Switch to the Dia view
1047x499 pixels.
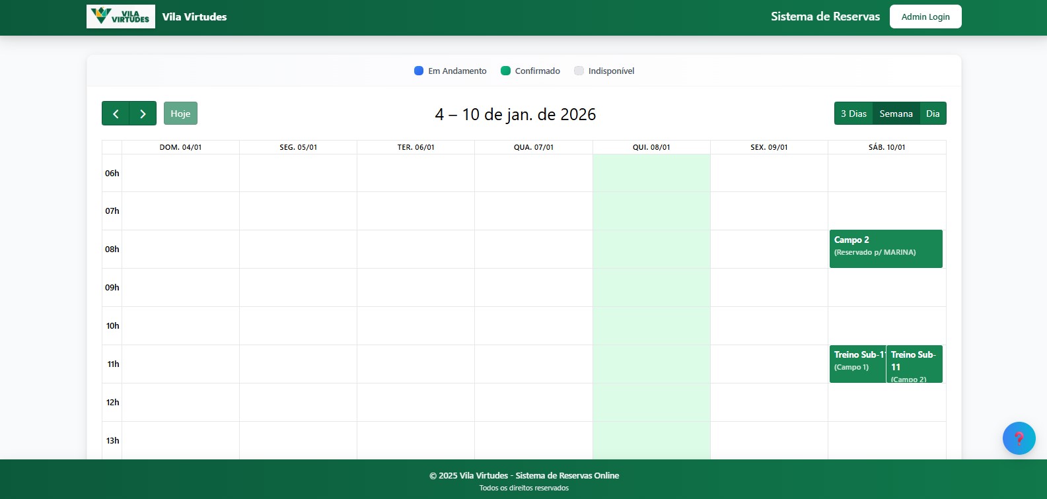click(933, 114)
